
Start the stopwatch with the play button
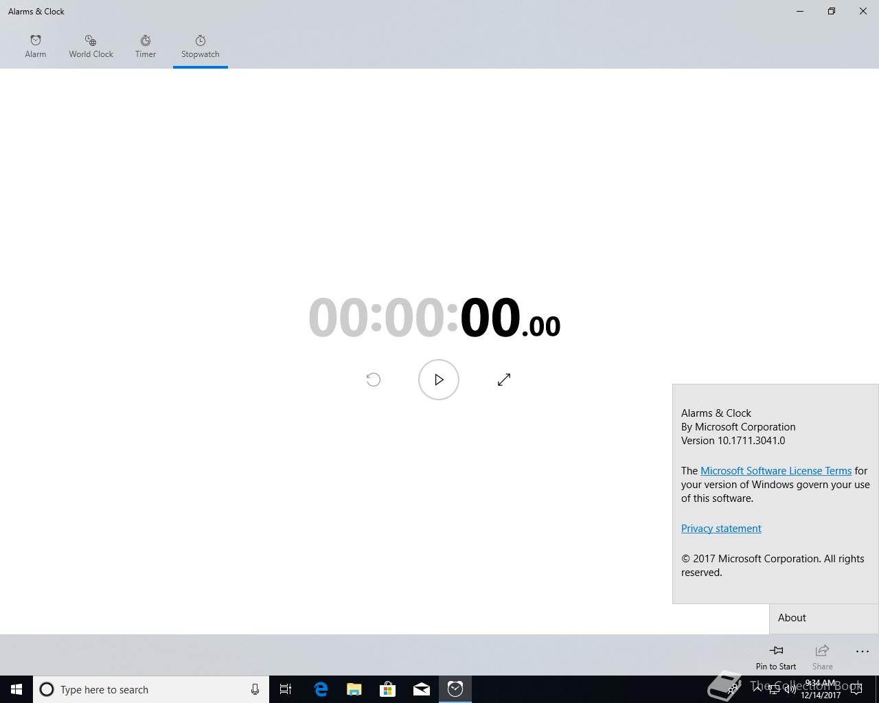point(439,380)
